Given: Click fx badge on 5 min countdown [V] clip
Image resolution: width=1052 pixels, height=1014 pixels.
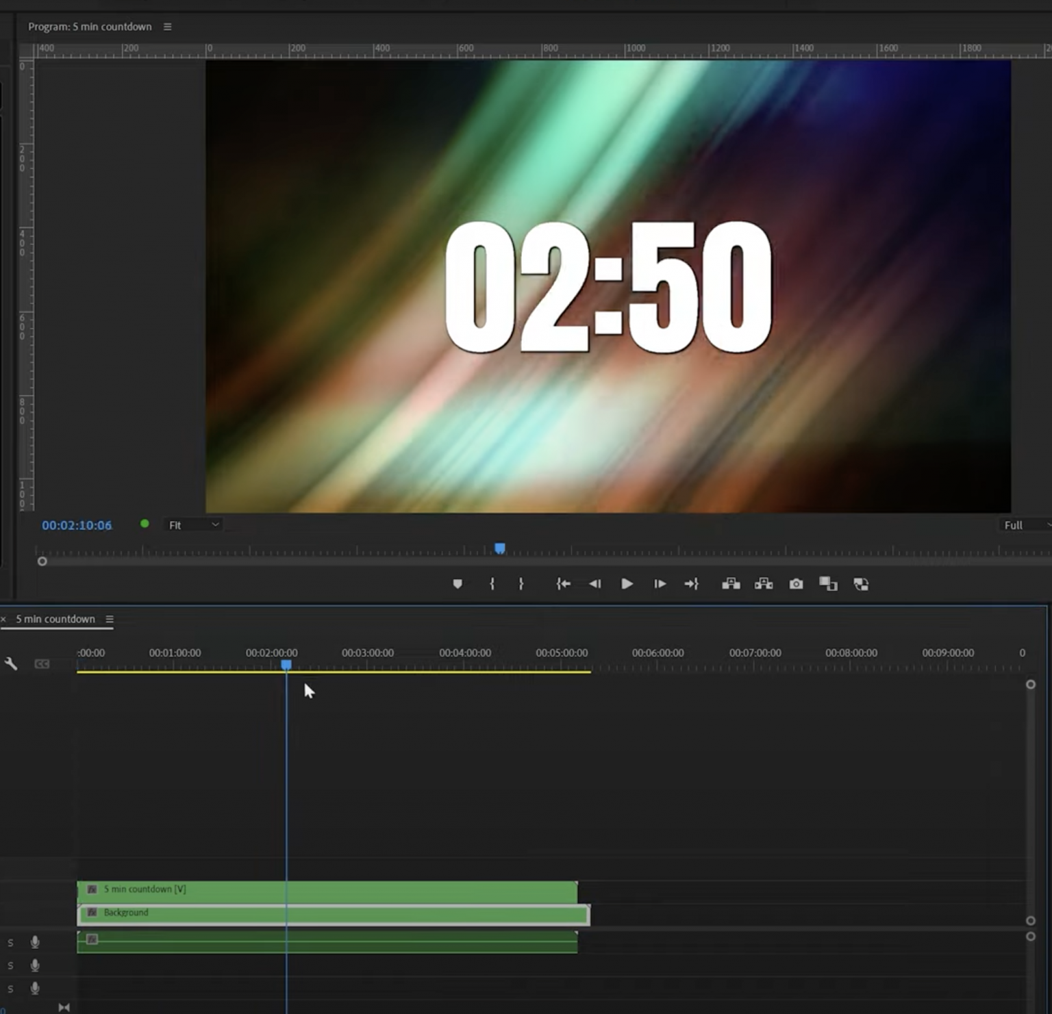Looking at the screenshot, I should click(x=92, y=889).
